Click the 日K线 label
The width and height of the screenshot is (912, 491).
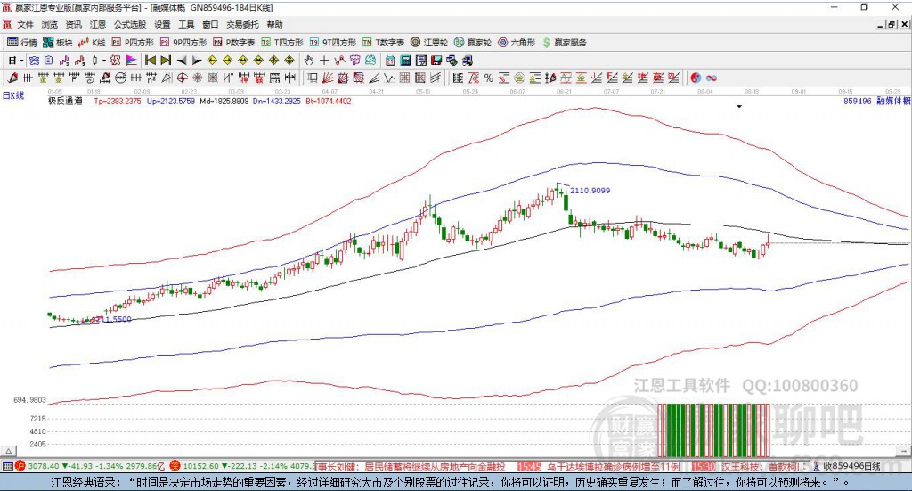coord(12,95)
